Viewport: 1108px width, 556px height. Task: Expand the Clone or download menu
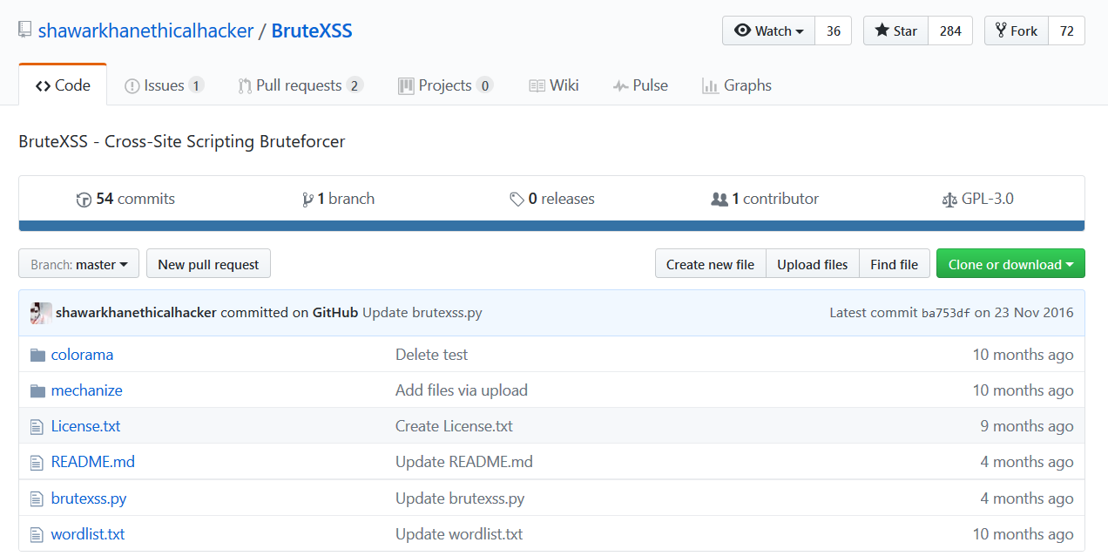pyautogui.click(x=1010, y=264)
